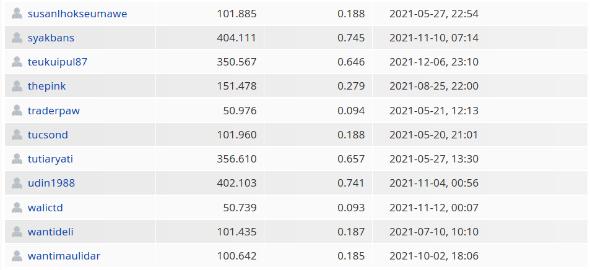Select the avatar icon beside teukuipul87
The height and width of the screenshot is (270, 590).
point(17,62)
